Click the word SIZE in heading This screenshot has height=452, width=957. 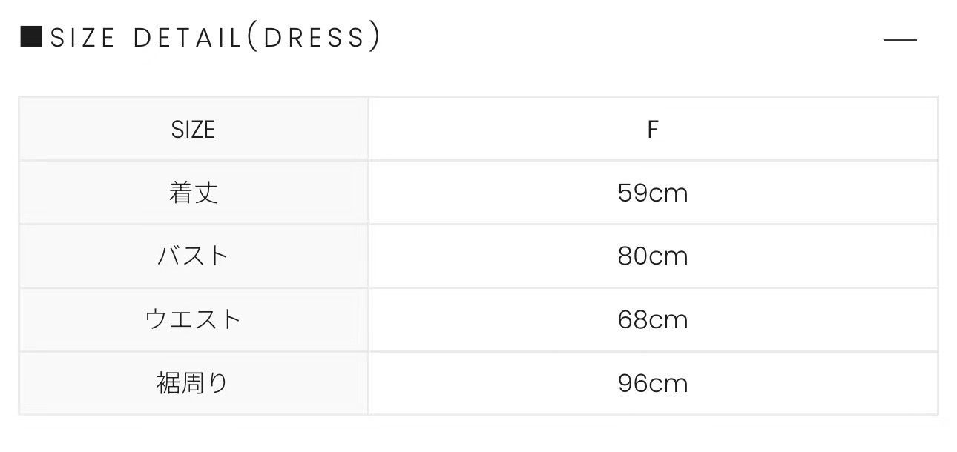pyautogui.click(x=82, y=37)
